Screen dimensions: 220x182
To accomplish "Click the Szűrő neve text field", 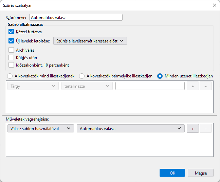I will pyautogui.click(x=76, y=17).
